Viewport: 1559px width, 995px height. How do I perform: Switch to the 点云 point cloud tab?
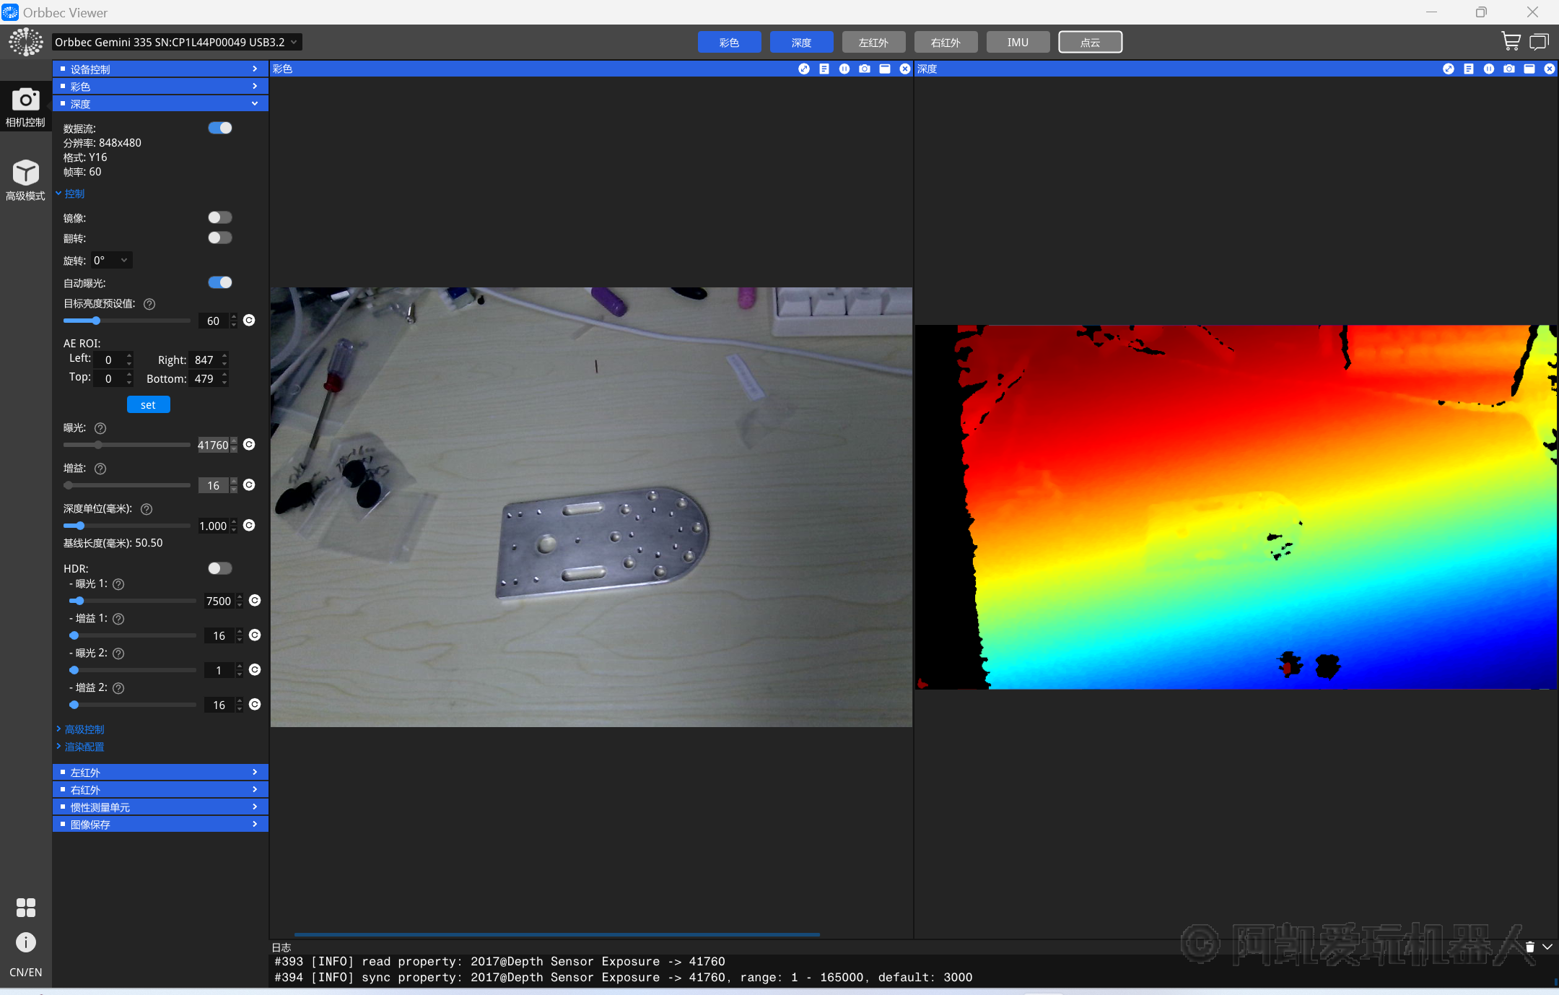[x=1090, y=42]
